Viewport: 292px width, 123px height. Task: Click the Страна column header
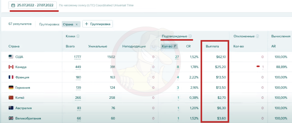(x=14, y=47)
